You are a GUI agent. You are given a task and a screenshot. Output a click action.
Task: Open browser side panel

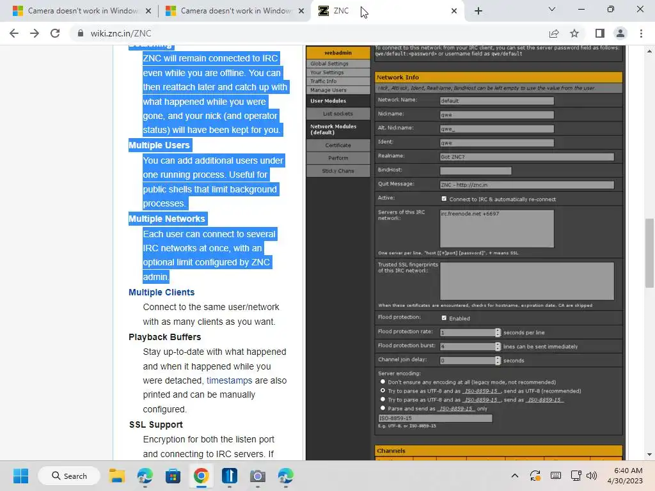[x=600, y=33]
